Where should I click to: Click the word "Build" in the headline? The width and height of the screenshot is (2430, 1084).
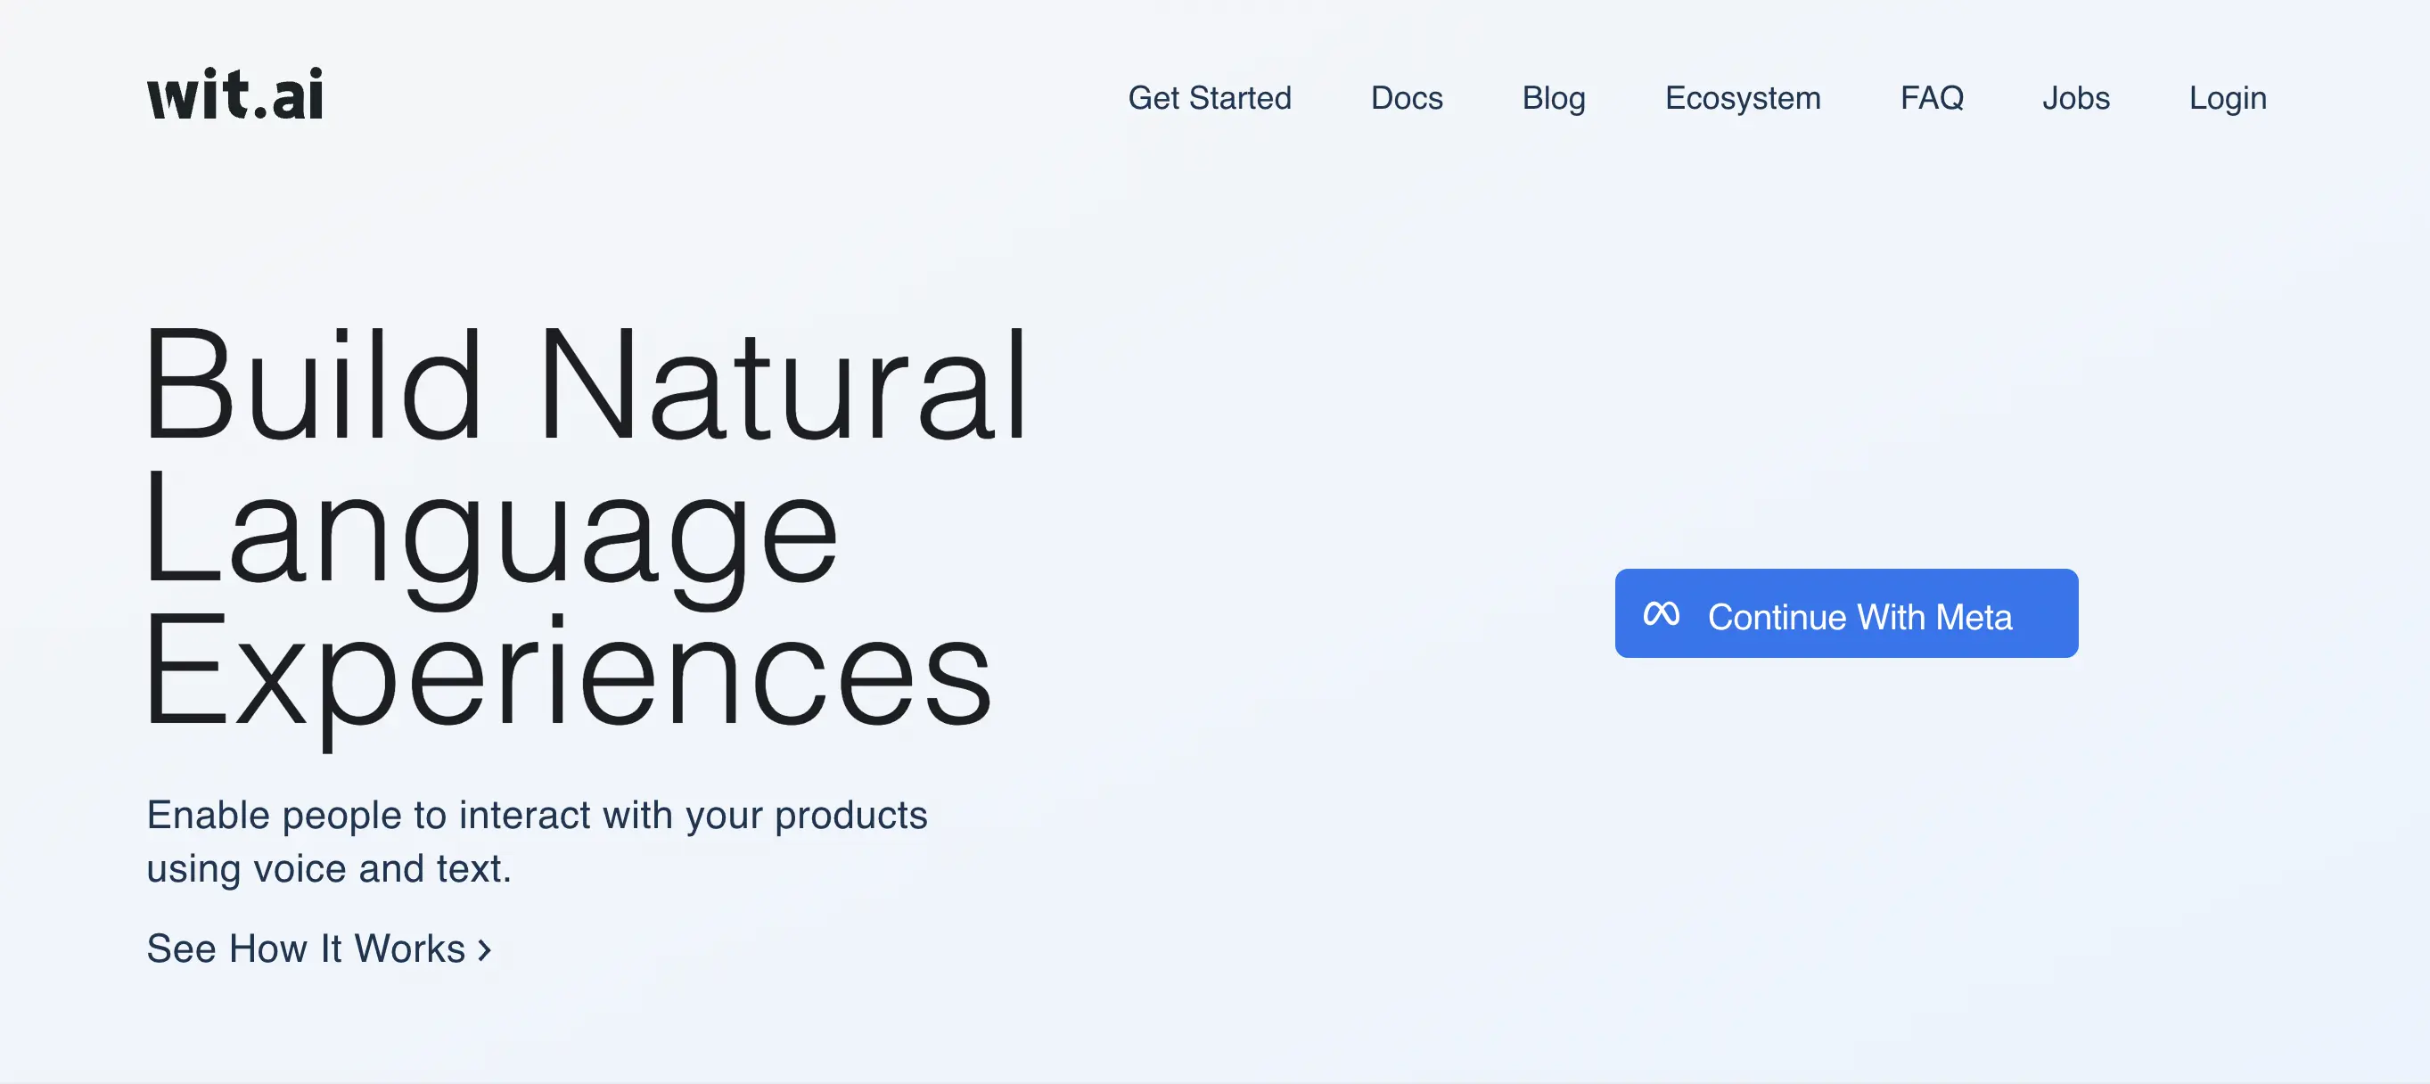[312, 385]
